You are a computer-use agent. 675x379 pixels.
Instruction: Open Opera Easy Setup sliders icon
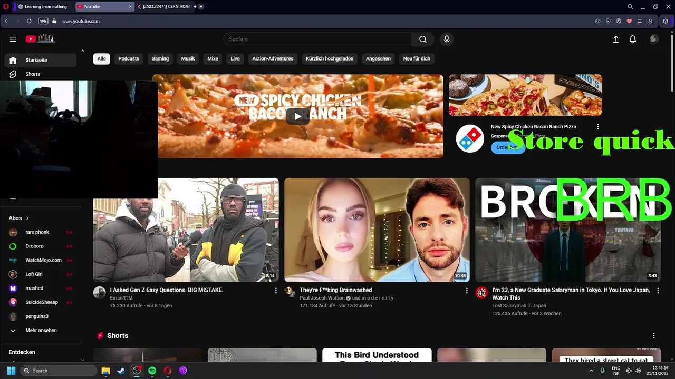(640, 21)
